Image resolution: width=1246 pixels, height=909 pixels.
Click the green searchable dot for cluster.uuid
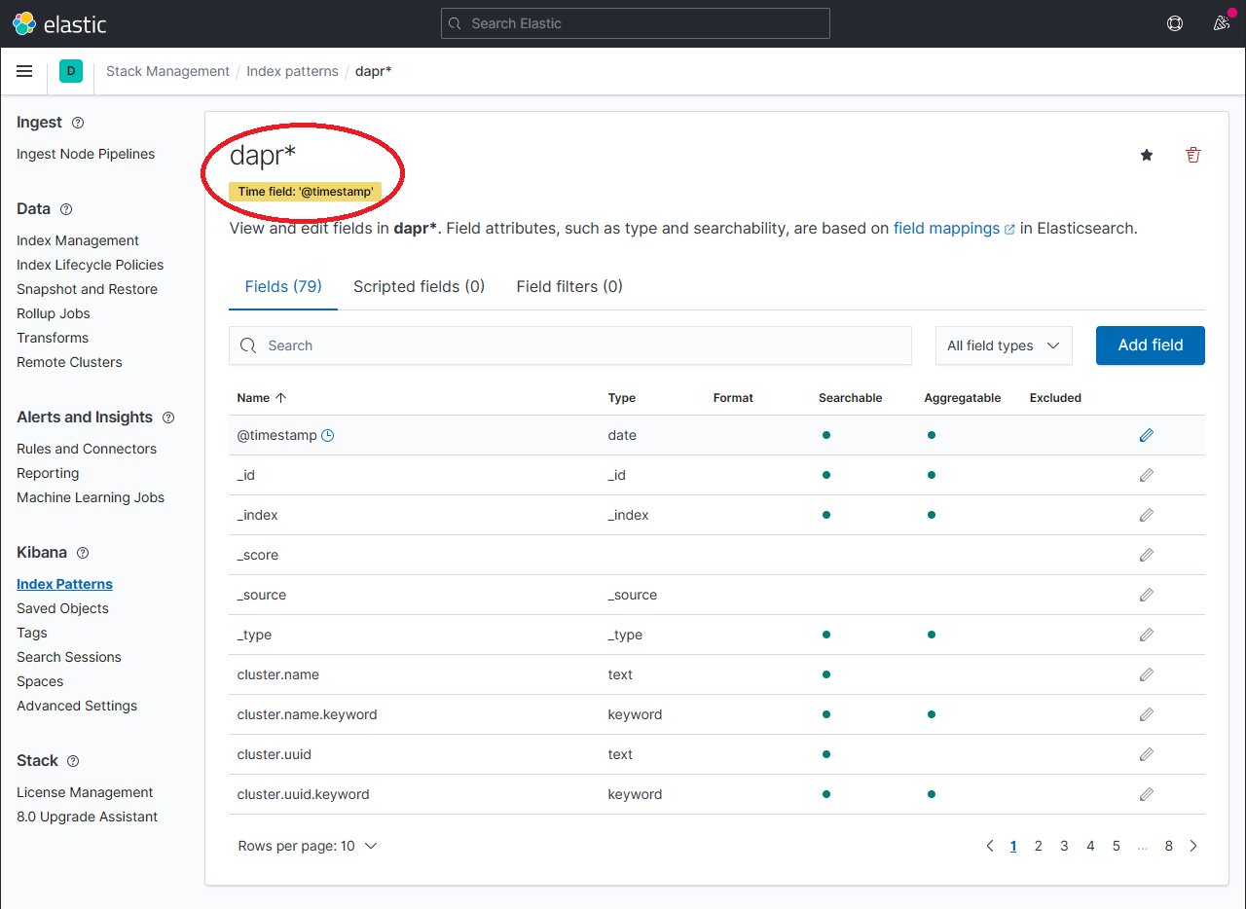(826, 754)
